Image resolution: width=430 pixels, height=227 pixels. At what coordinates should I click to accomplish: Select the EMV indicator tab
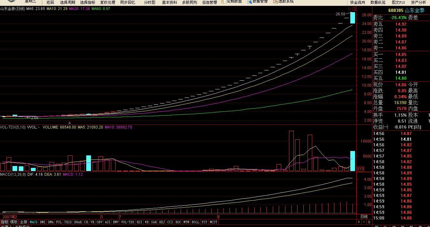coord(116,222)
